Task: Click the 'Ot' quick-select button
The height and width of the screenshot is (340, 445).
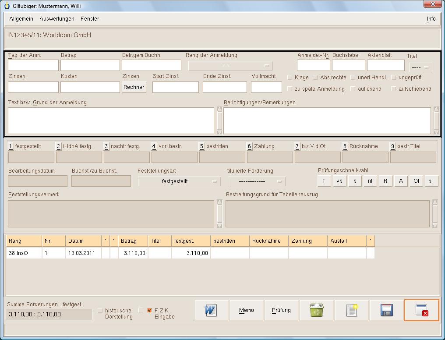Action: point(417,181)
